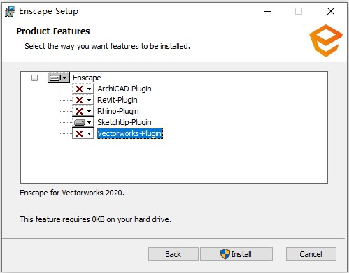Click 'Enscape for Vectorworks 2020.' description text

click(x=72, y=193)
